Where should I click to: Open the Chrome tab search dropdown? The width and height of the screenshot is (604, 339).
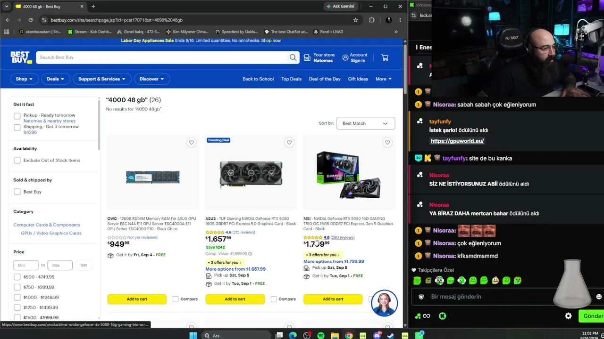[7, 6]
